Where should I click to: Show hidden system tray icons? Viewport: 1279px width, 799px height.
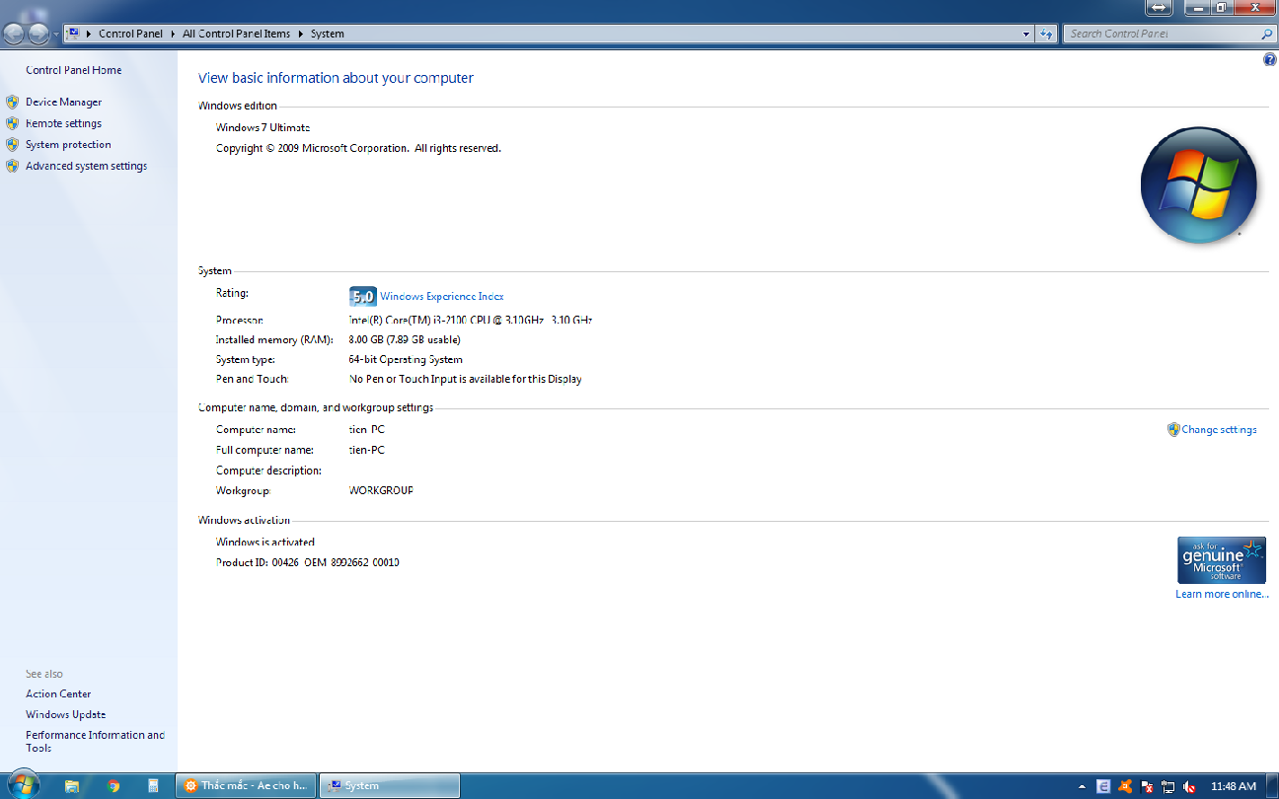coord(1083,787)
